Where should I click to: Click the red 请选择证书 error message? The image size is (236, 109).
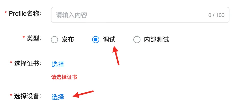pos(64,77)
